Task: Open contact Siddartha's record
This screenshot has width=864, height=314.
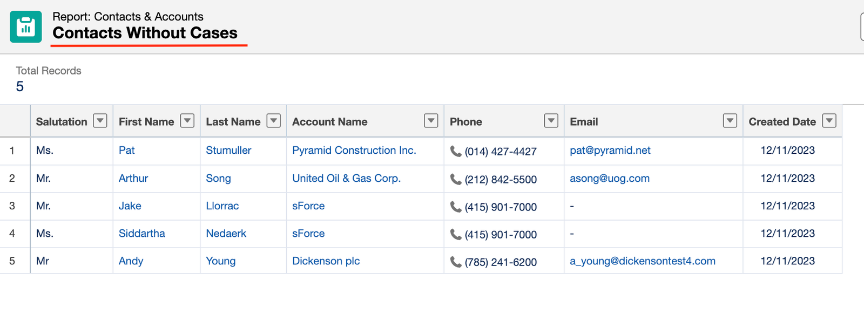Action: tap(141, 234)
